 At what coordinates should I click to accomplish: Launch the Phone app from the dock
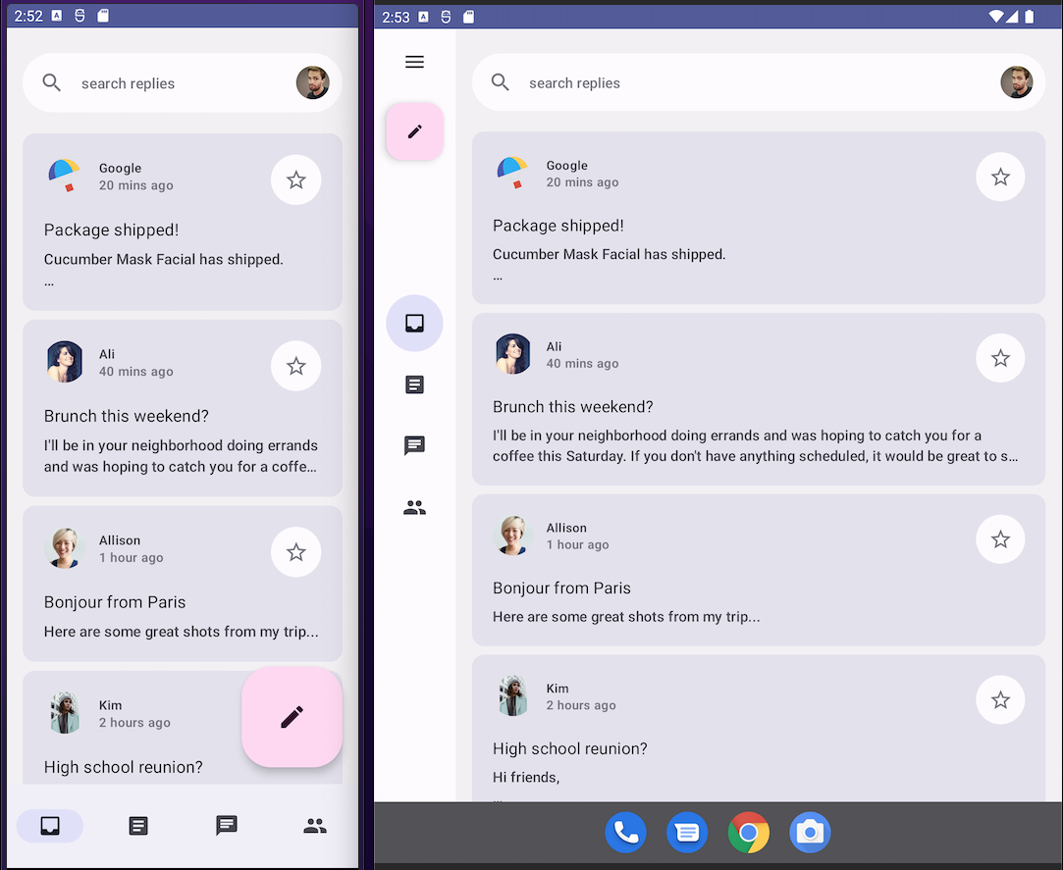(x=625, y=833)
